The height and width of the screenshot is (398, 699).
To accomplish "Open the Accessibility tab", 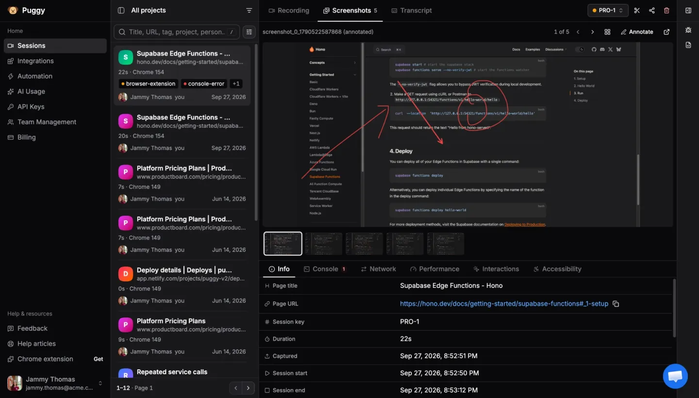I will tap(557, 269).
